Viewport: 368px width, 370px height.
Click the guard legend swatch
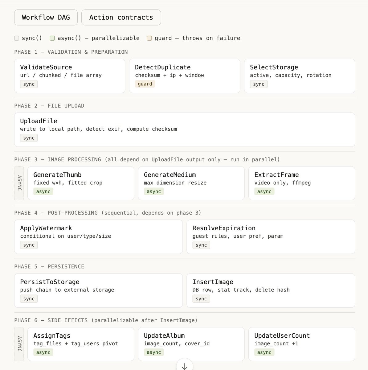(149, 38)
